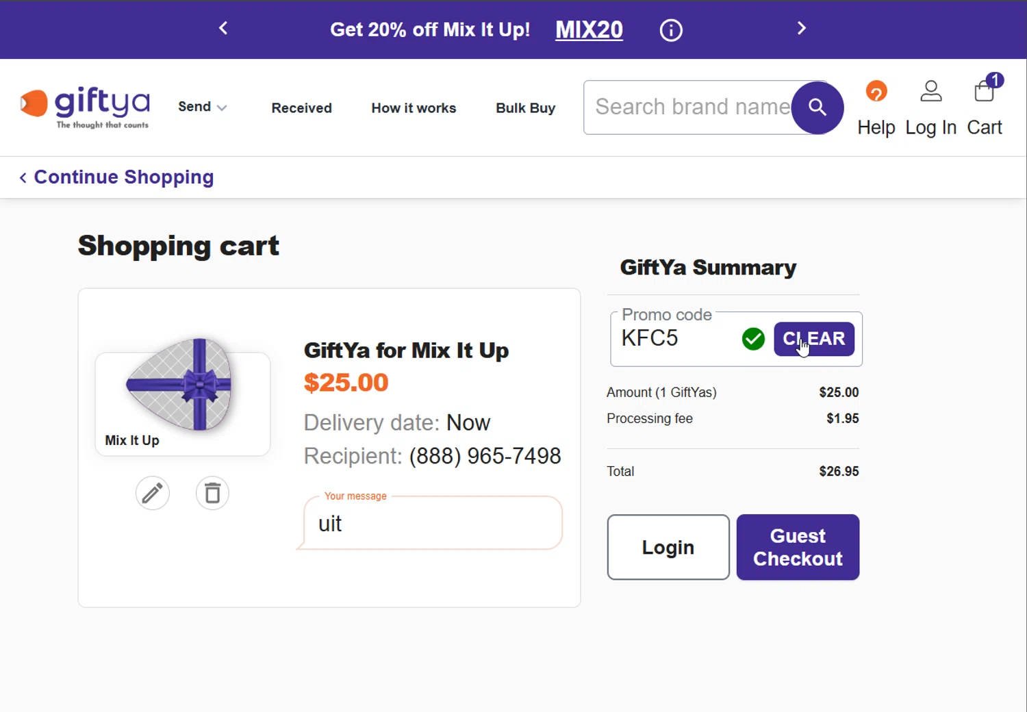Open Log In user icon
Screen dimensions: 1027x712
click(930, 108)
